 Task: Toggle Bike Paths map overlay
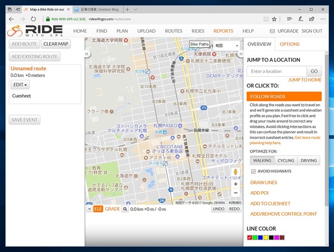pyautogui.click(x=199, y=44)
